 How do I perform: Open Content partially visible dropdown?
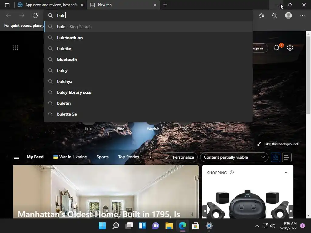234,157
